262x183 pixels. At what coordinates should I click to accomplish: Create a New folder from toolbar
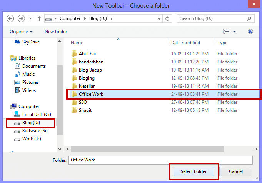coord(56,32)
